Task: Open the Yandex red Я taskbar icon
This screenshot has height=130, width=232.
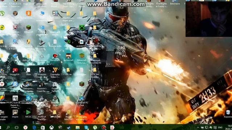Action: (112, 127)
